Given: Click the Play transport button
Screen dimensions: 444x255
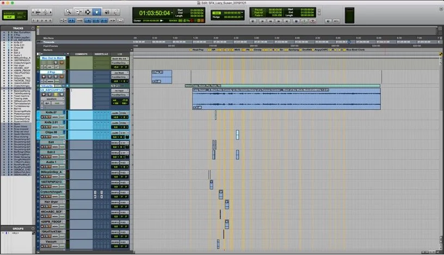Looking at the screenshot, I should point(304,21).
